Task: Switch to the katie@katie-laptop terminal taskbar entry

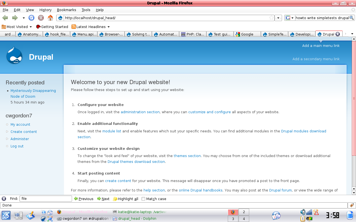Action: pyautogui.click(x=140, y=212)
